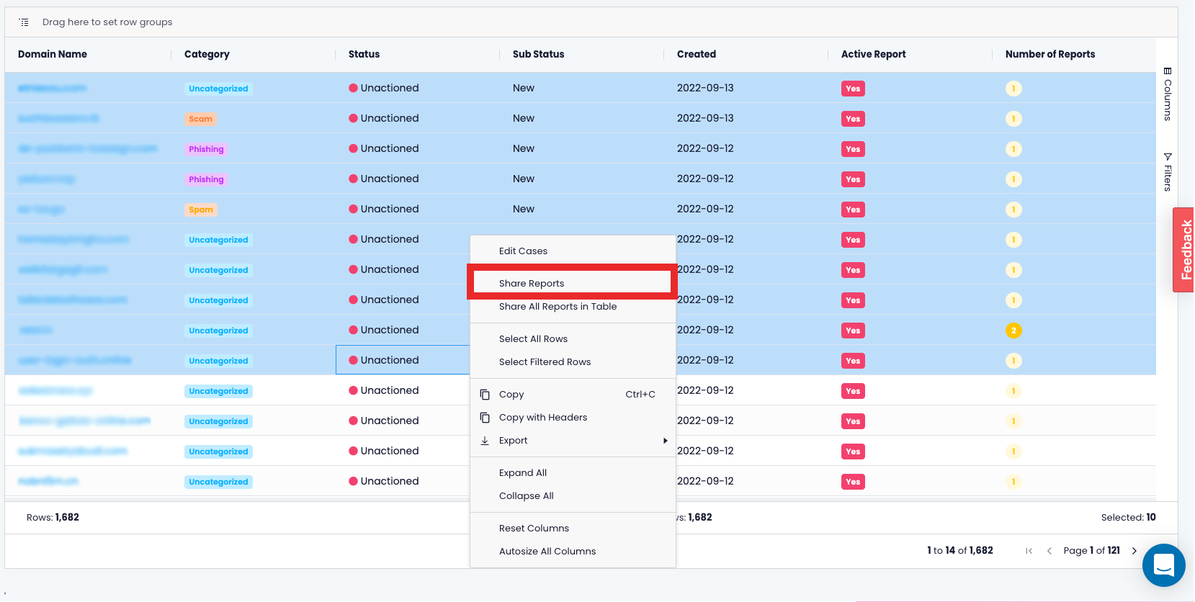
Task: Open the Columns side panel
Action: coord(1168,94)
